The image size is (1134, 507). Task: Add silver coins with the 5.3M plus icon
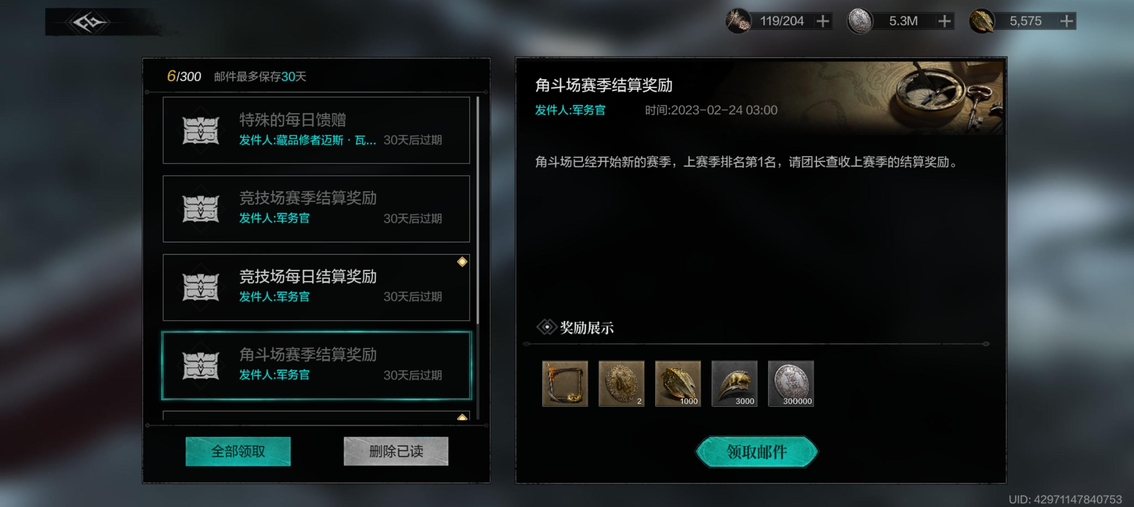point(944,21)
